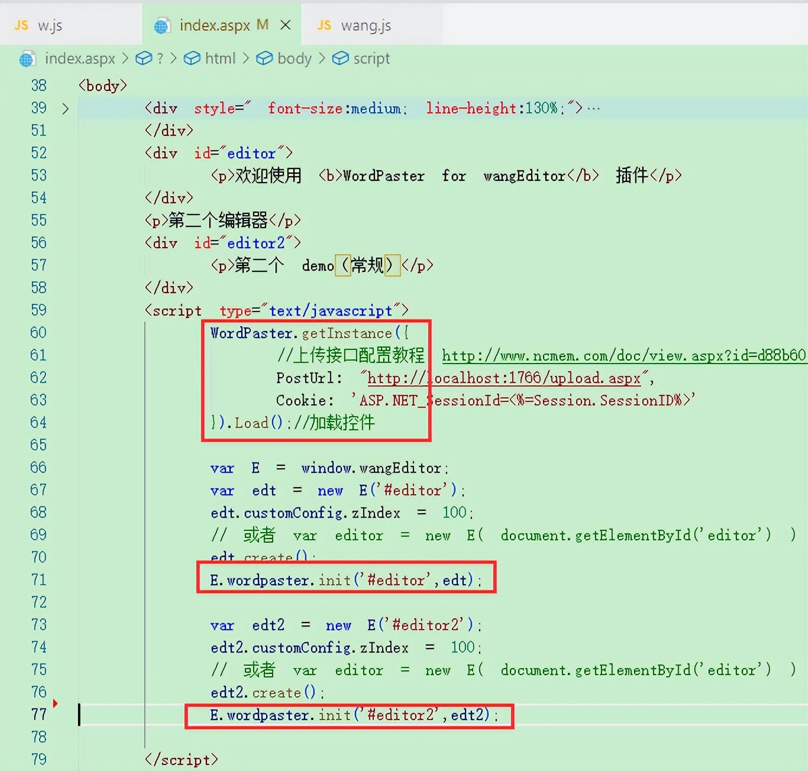Expand the folded code using the line 39 chevron
This screenshot has height=771, width=808.
pyautogui.click(x=66, y=109)
